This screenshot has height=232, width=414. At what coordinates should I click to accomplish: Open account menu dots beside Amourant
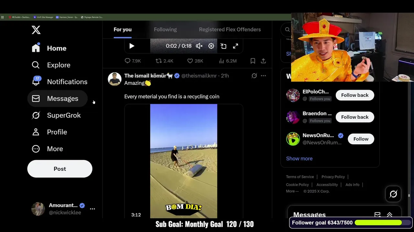click(92, 209)
